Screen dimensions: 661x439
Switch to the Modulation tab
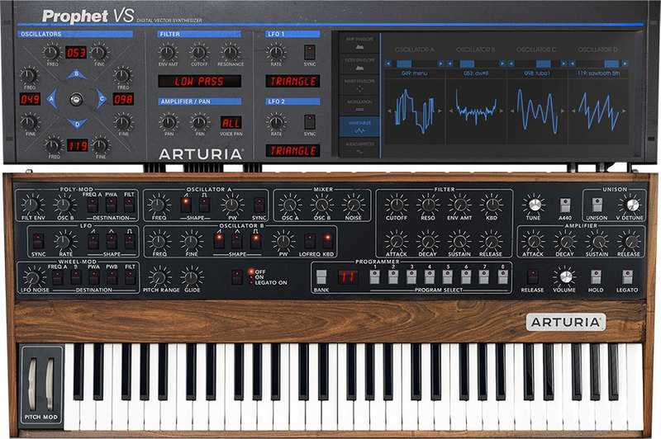click(359, 106)
